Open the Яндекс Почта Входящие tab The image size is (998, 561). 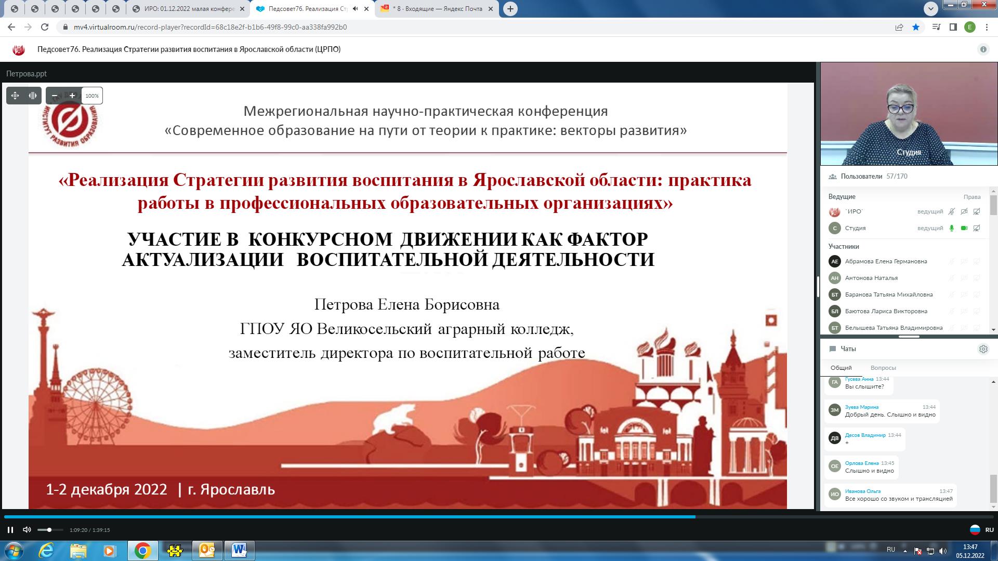437,9
